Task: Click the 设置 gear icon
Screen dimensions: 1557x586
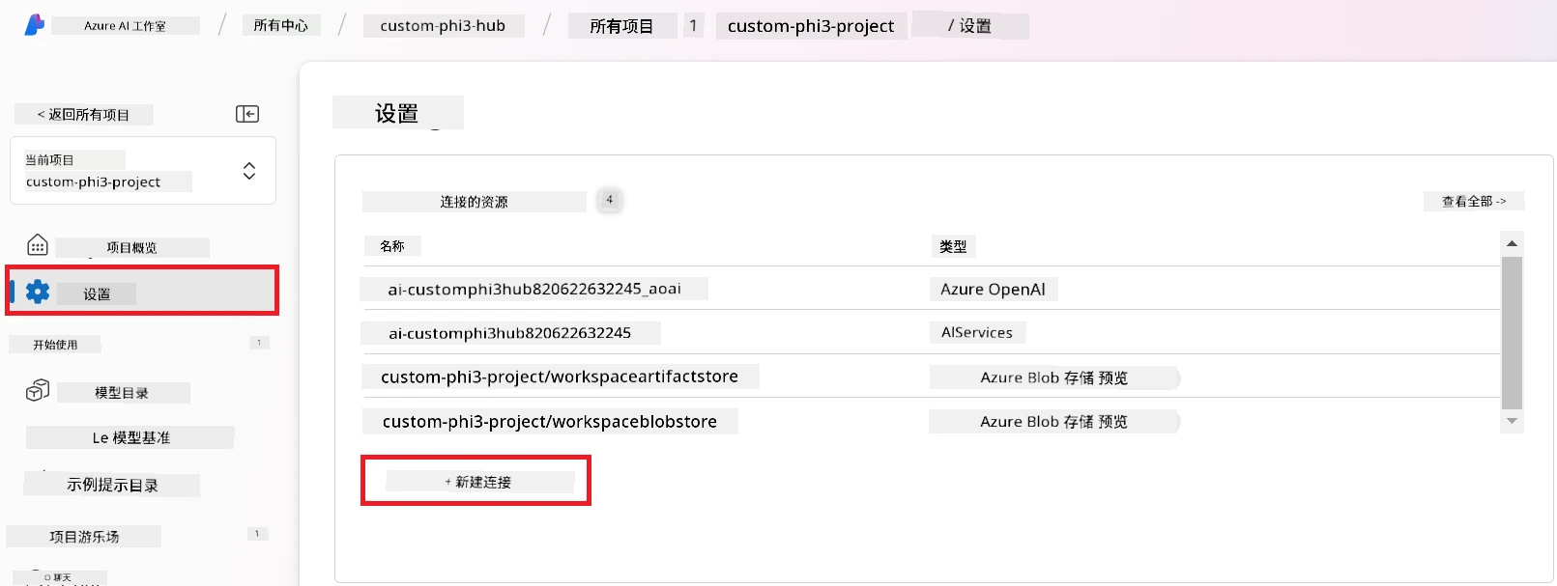Action: tap(38, 292)
